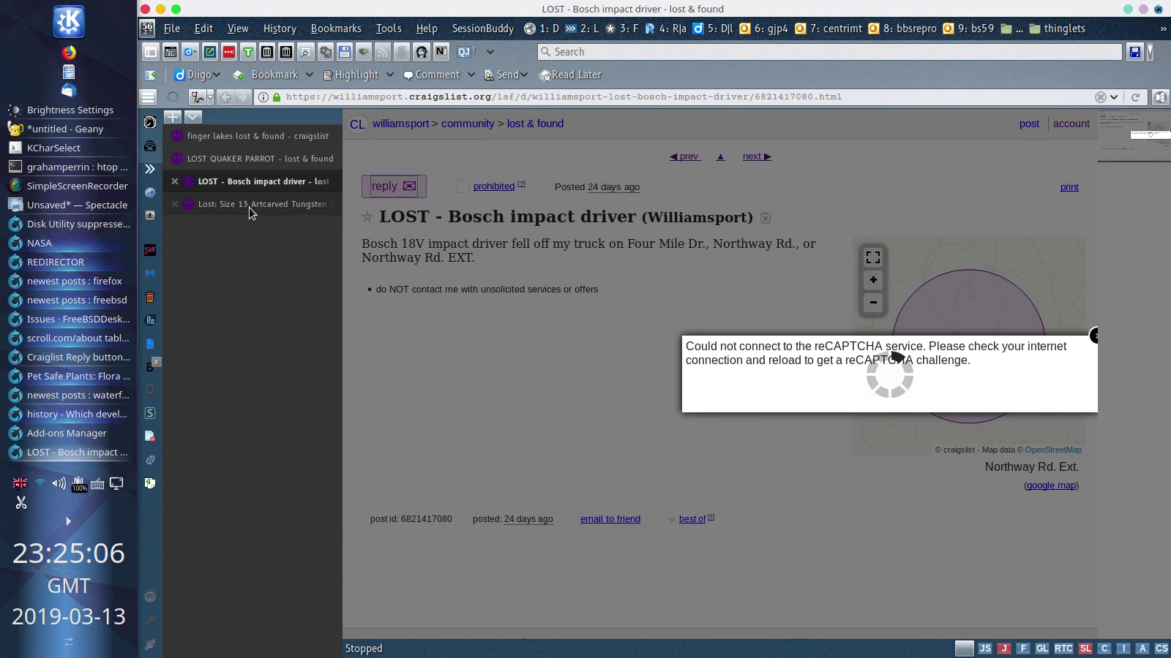This screenshot has height=658, width=1171.
Task: Favorite this posting with the star
Action: (367, 217)
